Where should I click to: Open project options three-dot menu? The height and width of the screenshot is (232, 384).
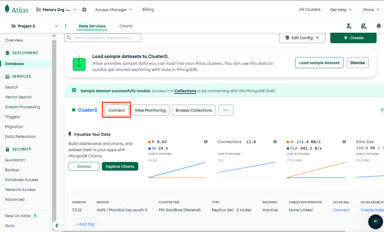[x=65, y=26]
